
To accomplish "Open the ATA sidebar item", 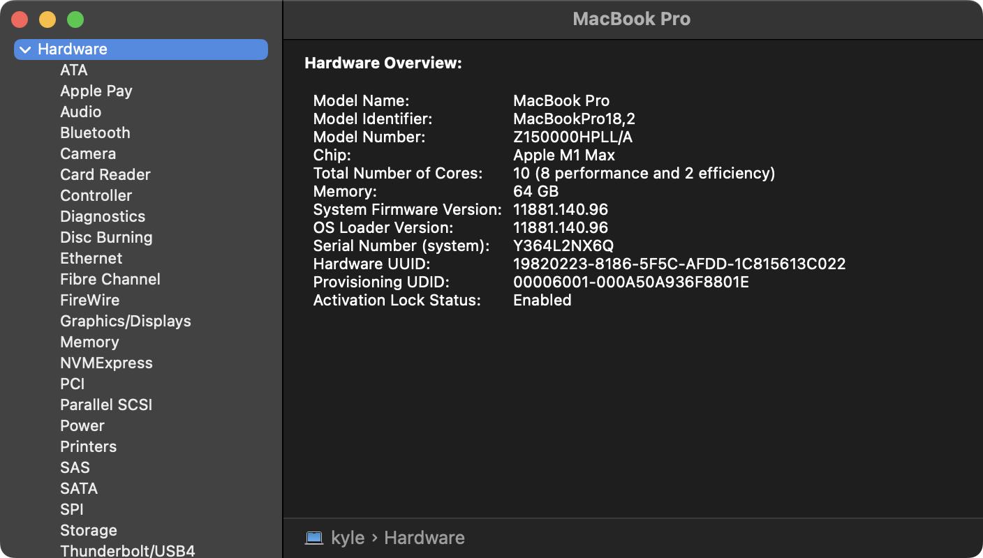I will point(74,70).
